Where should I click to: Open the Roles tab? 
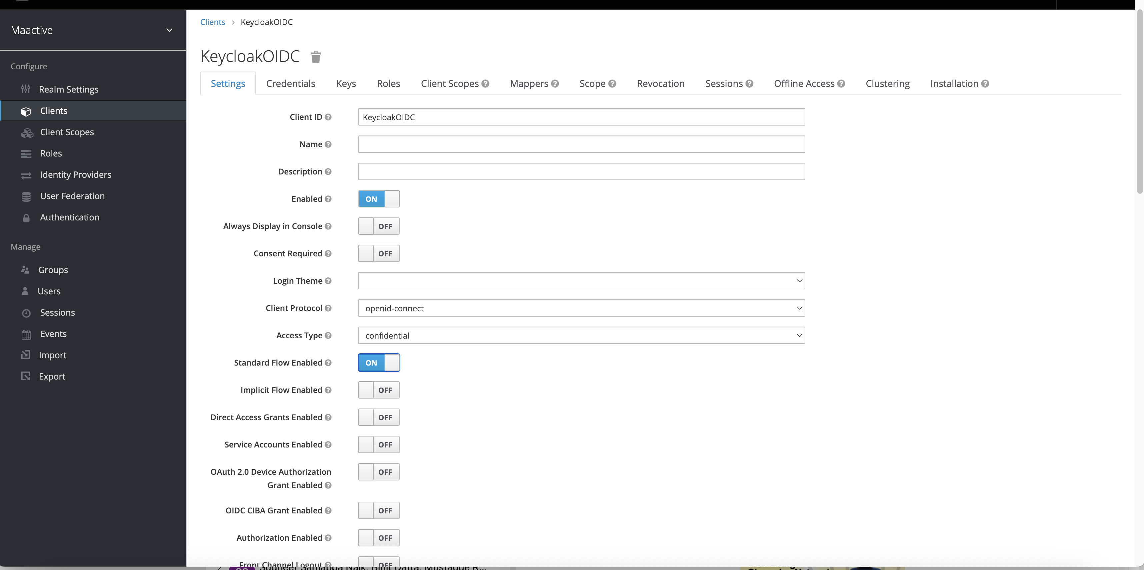point(388,83)
